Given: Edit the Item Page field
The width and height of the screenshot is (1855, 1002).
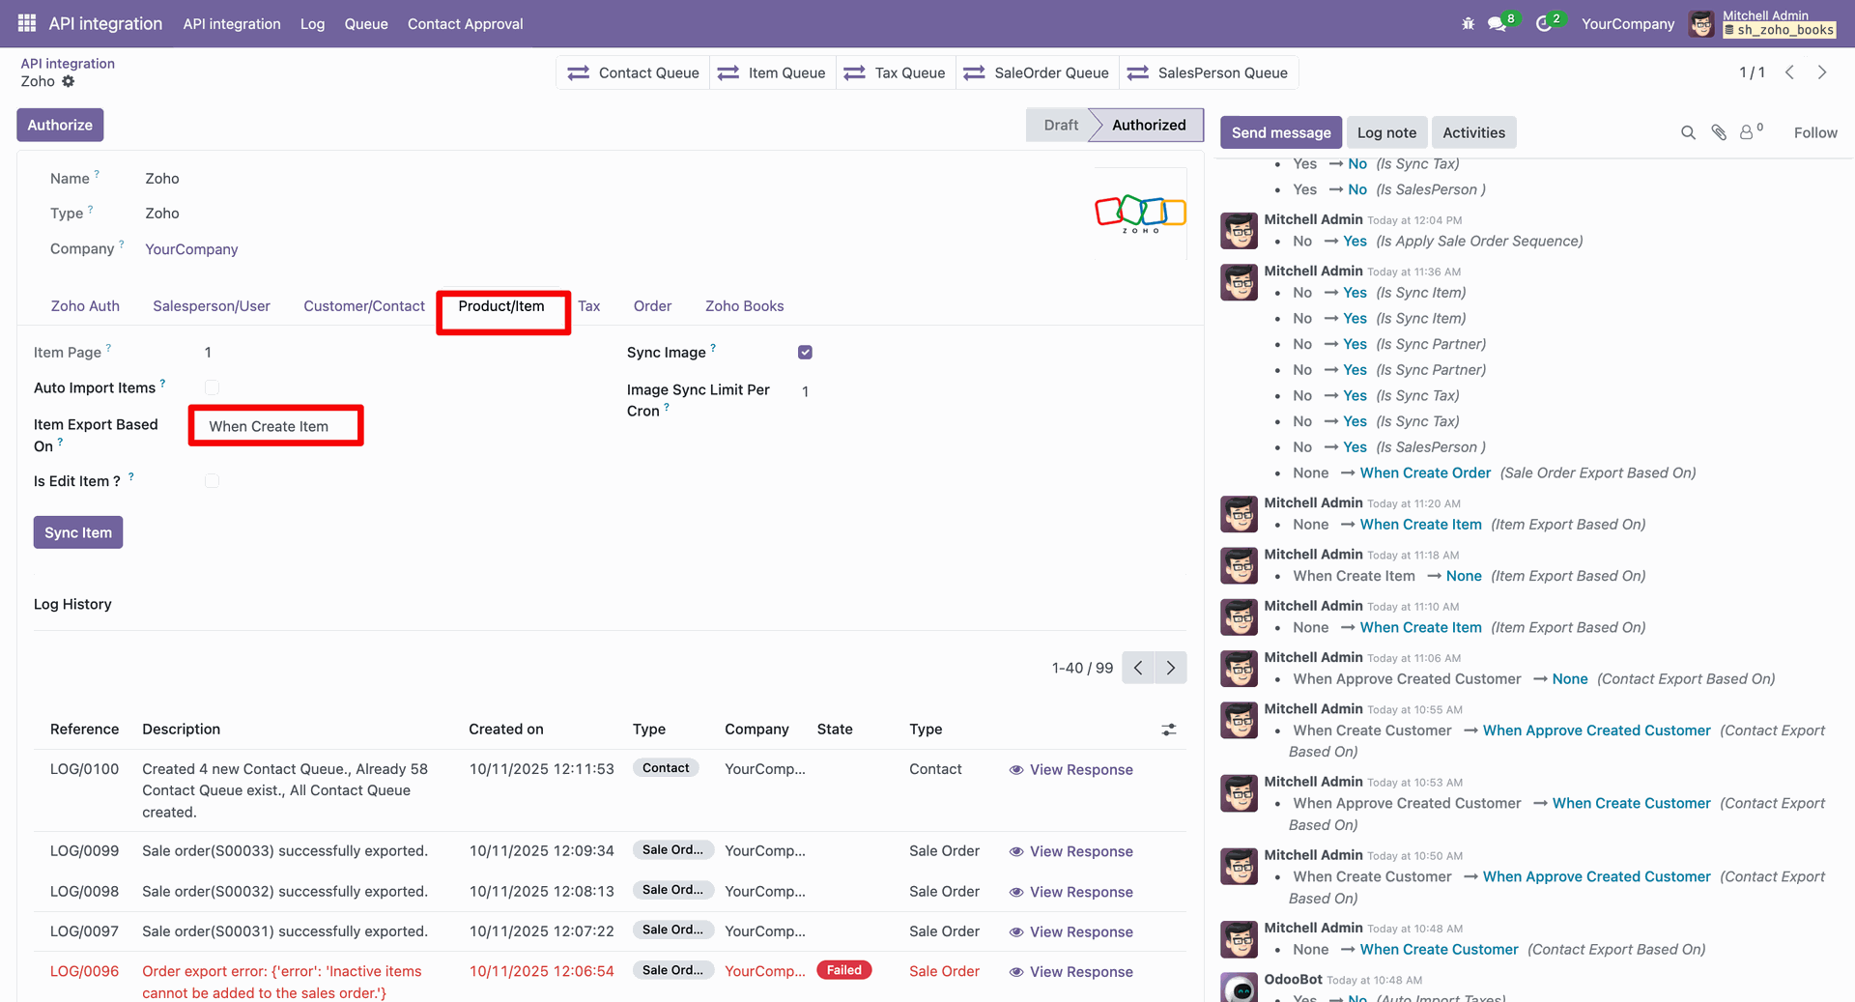Looking at the screenshot, I should (x=208, y=353).
